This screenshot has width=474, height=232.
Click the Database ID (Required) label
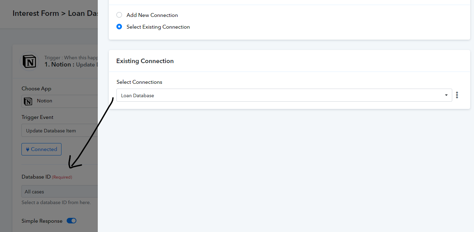pyautogui.click(x=47, y=177)
